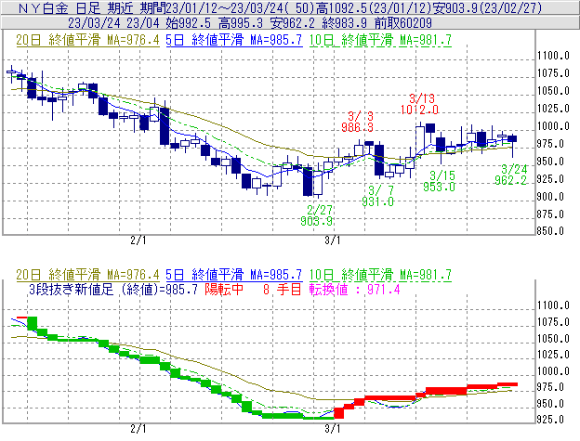Click the 高1092.5(23/01/12) period high text
The height and width of the screenshot is (441, 580).
[374, 7]
